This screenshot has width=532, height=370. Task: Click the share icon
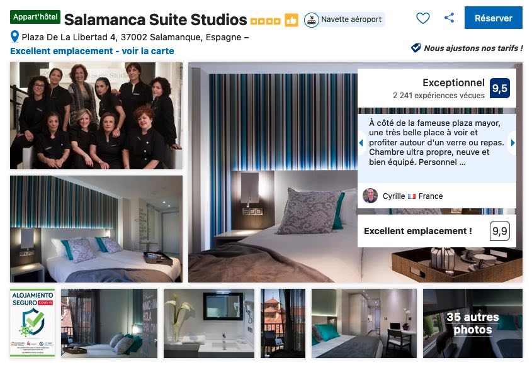[x=450, y=18]
